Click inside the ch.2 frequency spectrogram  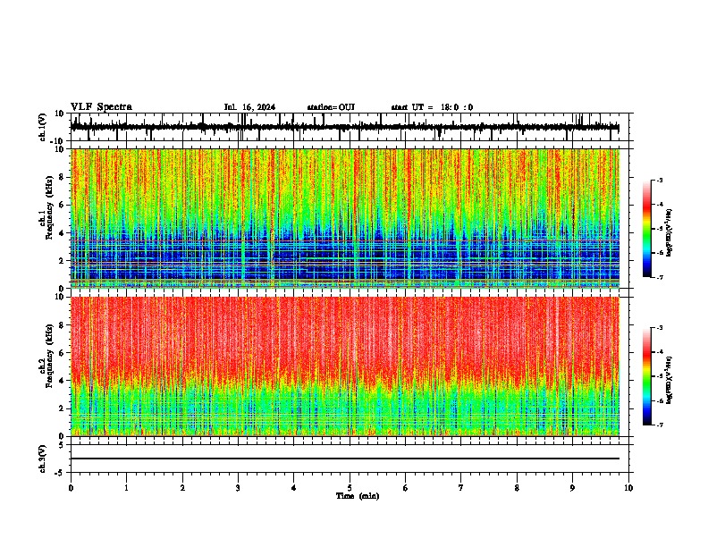click(345, 366)
